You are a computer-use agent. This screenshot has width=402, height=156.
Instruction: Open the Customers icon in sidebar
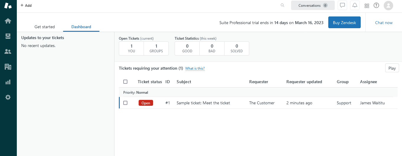8,51
